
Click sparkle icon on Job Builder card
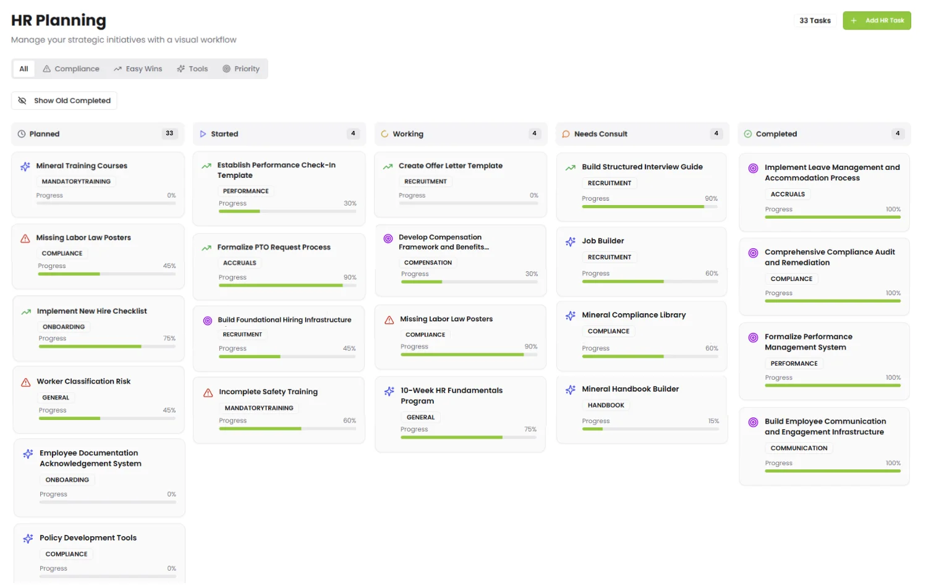[571, 241]
